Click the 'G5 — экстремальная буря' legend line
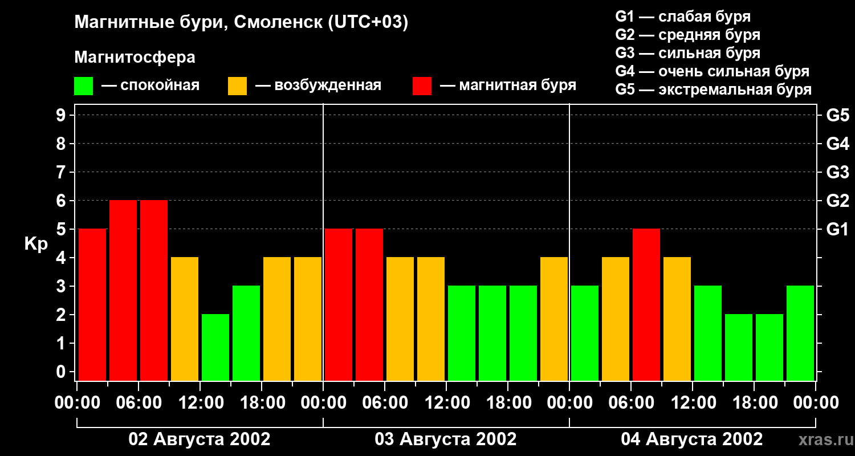 [x=714, y=90]
